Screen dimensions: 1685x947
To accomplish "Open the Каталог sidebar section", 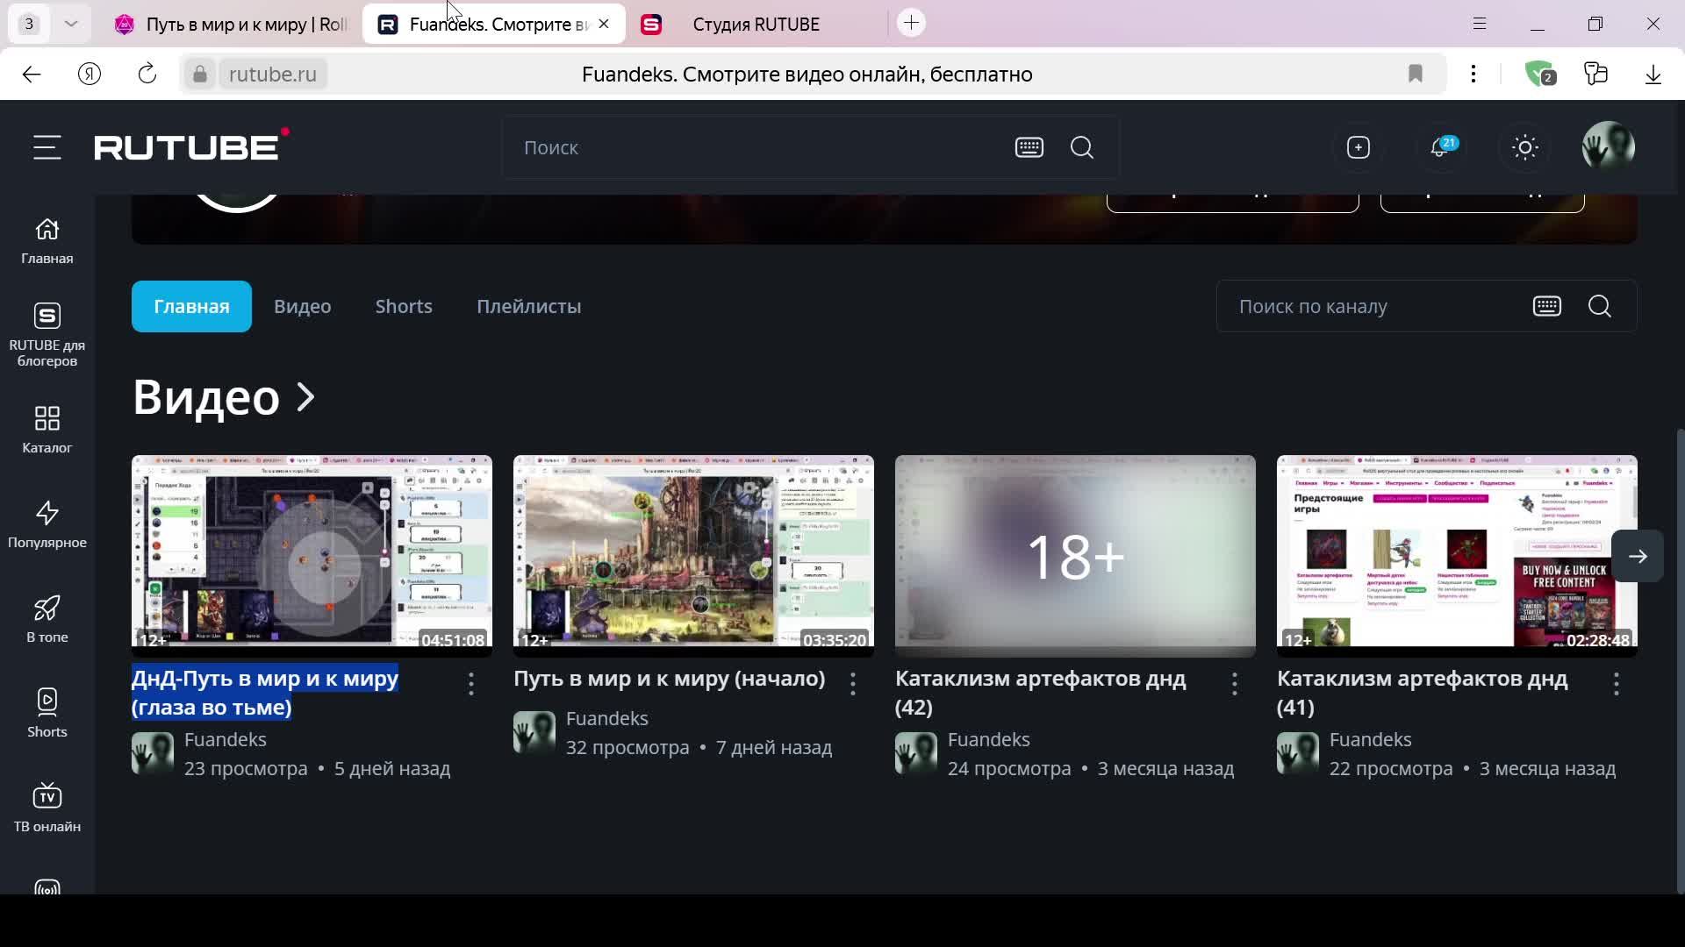I will tap(47, 429).
